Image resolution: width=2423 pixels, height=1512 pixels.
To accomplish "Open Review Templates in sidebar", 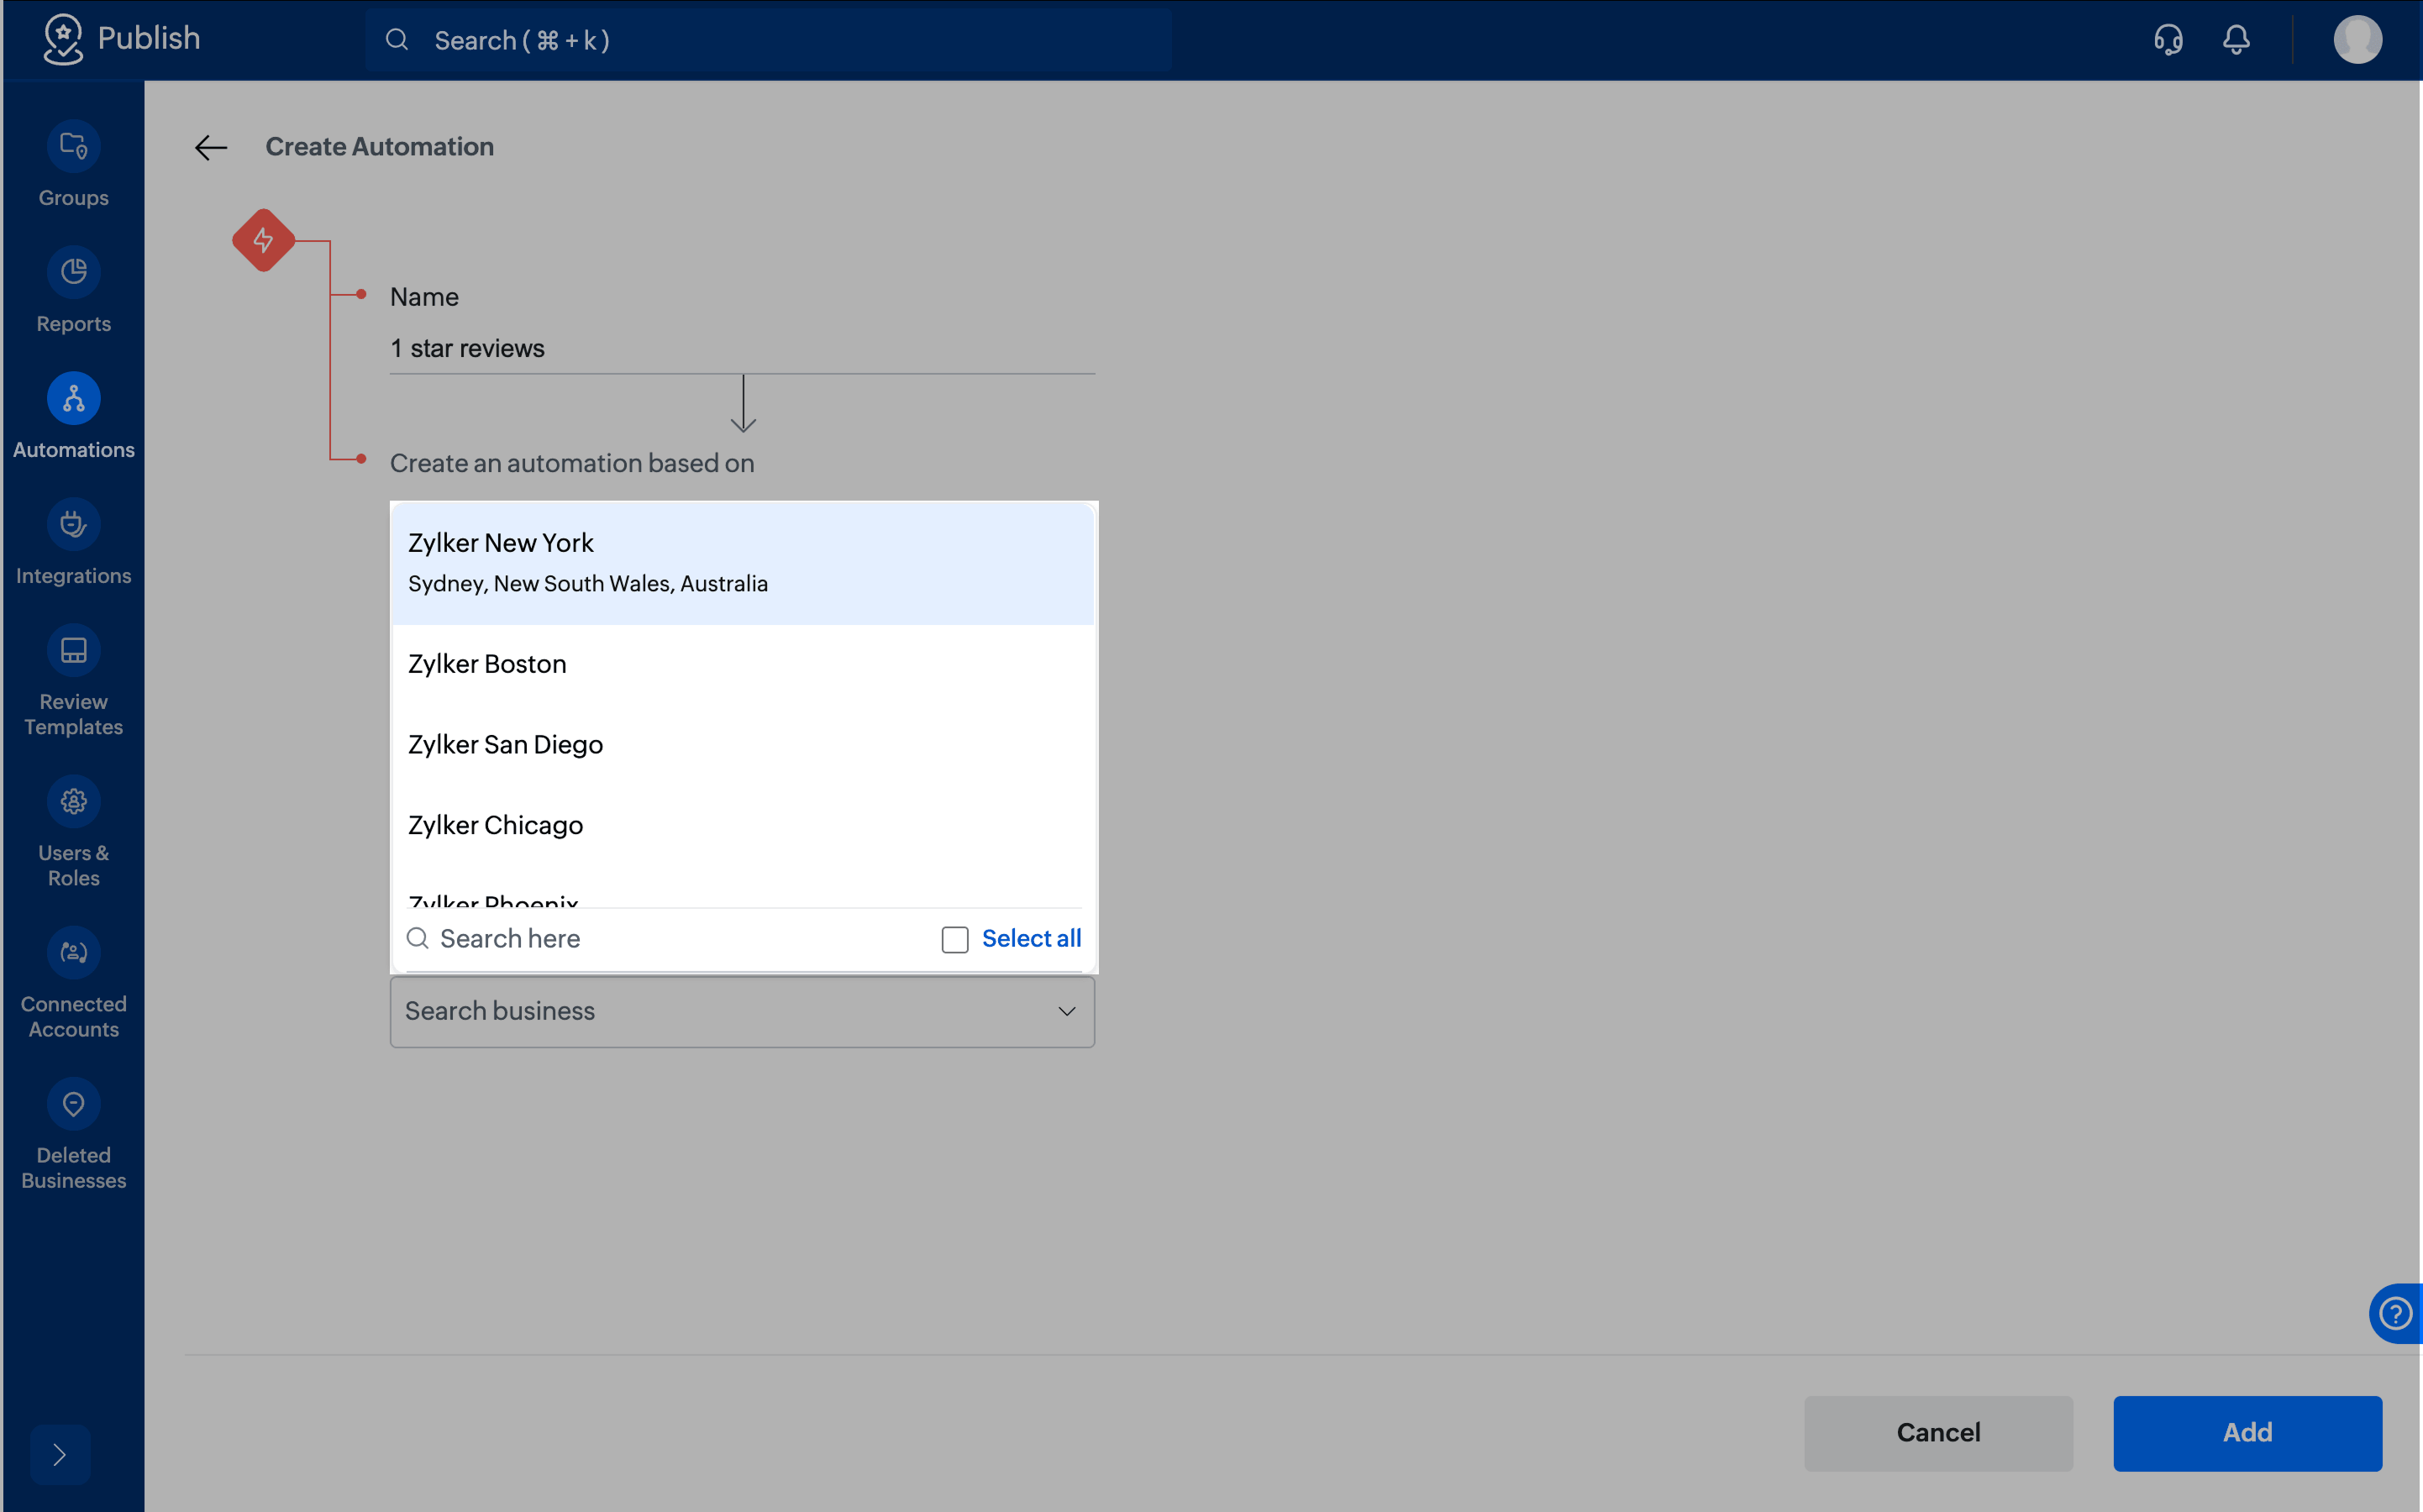I will pyautogui.click(x=73, y=651).
